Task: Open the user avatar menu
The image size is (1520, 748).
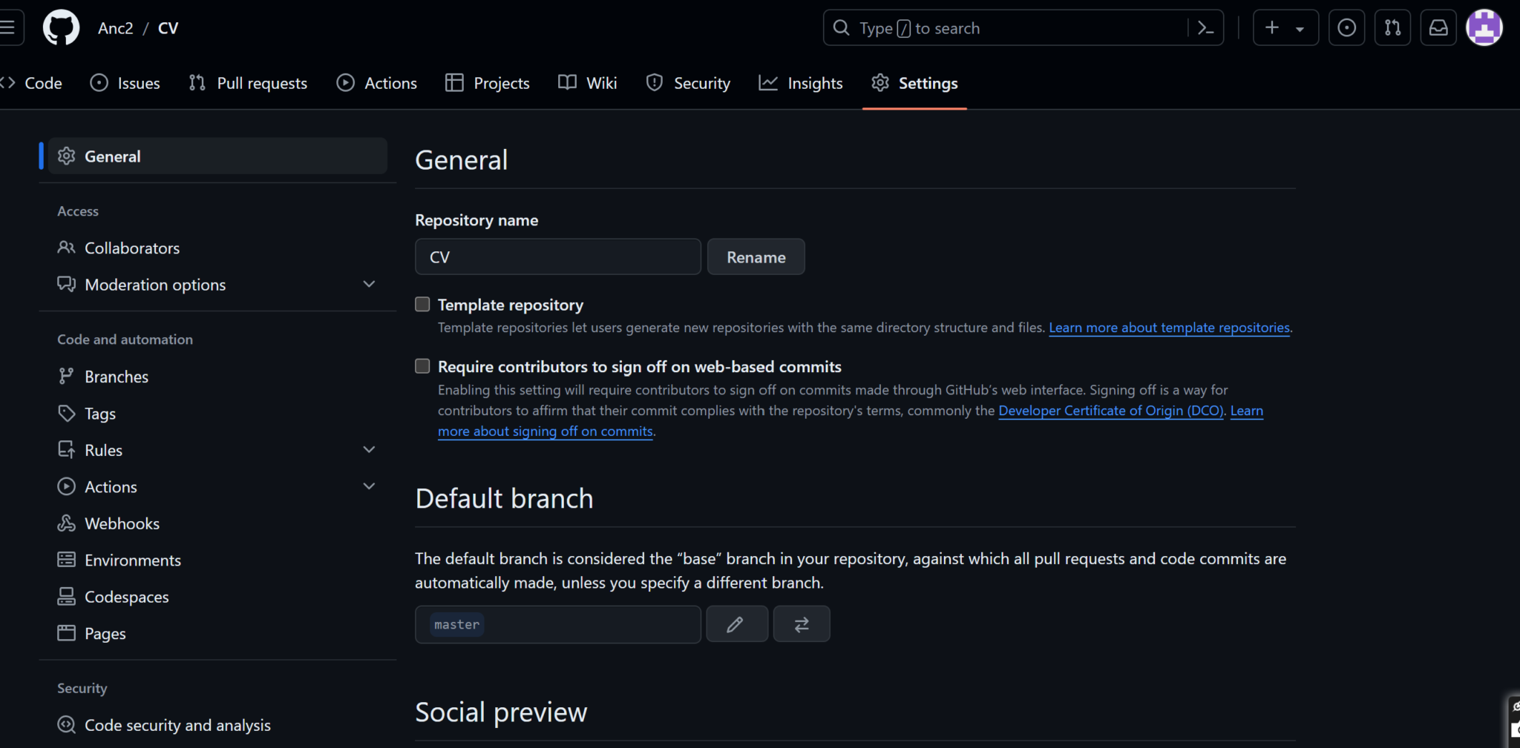Action: click(x=1484, y=28)
